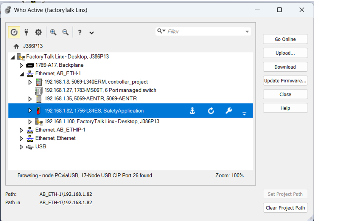Image resolution: width=351 pixels, height=222 pixels.
Task: Click the home icon next to J386P13
Action: (16, 46)
